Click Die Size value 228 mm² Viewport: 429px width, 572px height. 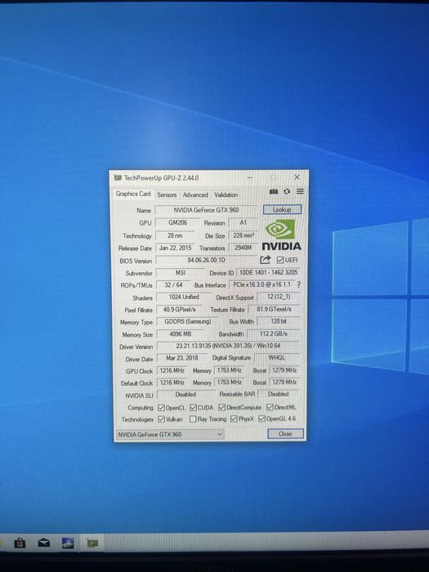coord(244,235)
